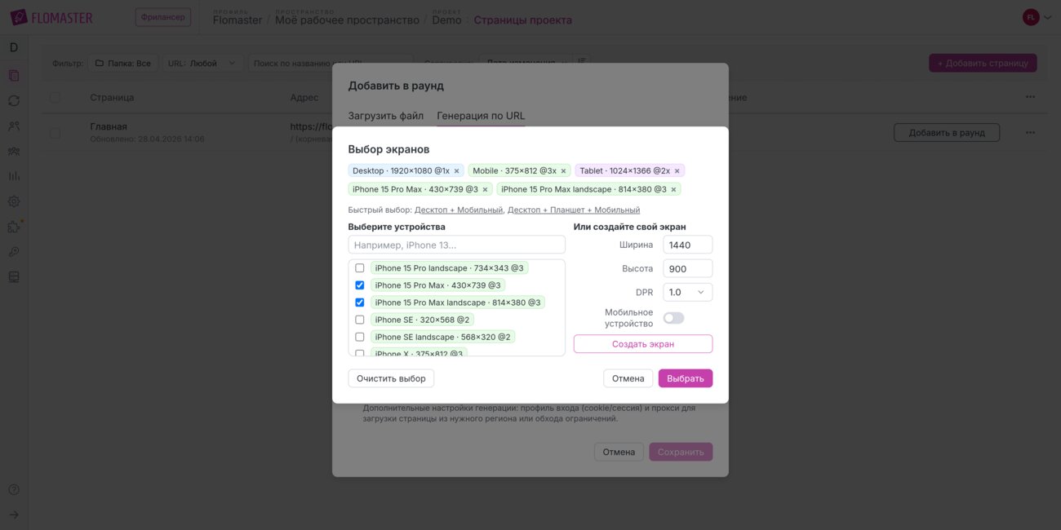Viewport: 1061px width, 530px height.
Task: Open the settings gear in the sidebar
Action: [14, 201]
